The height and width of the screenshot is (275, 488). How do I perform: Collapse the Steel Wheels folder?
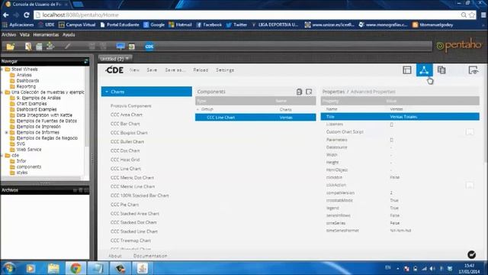pos(2,70)
